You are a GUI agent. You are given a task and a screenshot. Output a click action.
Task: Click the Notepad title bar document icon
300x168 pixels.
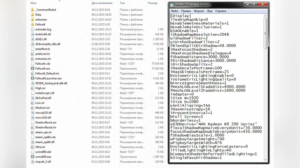(x=171, y=5)
